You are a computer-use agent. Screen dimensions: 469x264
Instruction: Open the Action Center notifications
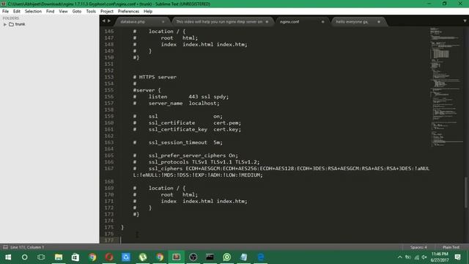[457, 257]
